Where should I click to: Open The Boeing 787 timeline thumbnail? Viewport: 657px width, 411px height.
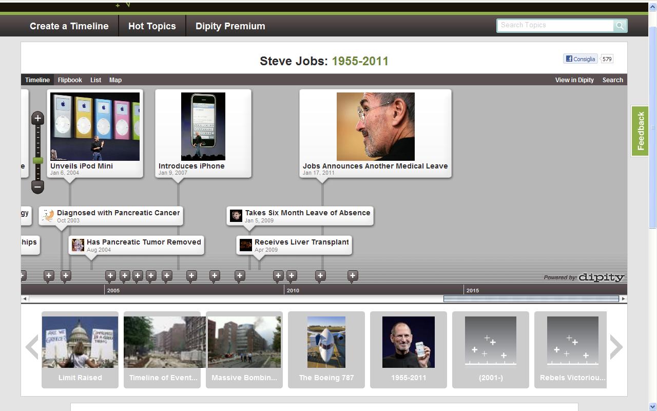coord(326,349)
